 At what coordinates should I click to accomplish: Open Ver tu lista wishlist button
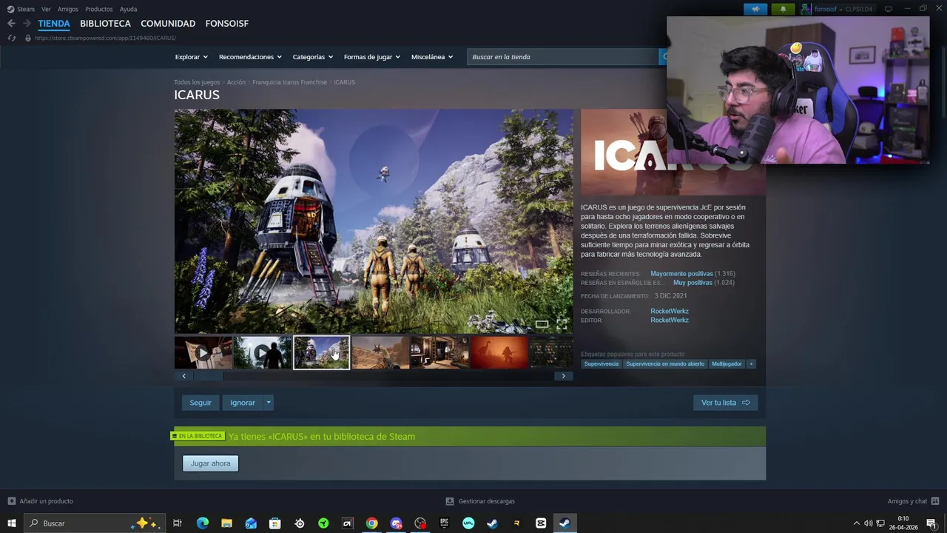725,403
